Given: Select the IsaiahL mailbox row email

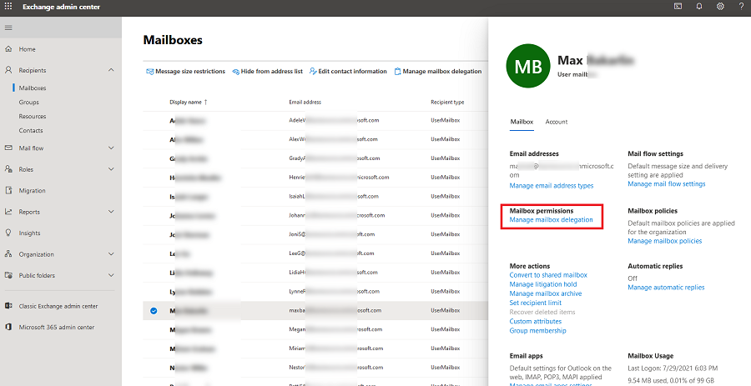Looking at the screenshot, I should click(x=334, y=196).
